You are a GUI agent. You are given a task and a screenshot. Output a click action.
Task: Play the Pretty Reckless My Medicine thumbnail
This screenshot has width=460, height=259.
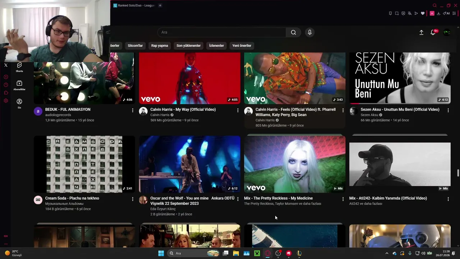pyautogui.click(x=295, y=164)
